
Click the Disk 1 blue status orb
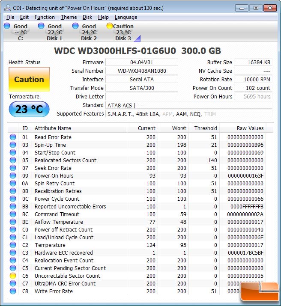pyautogui.click(x=41, y=26)
